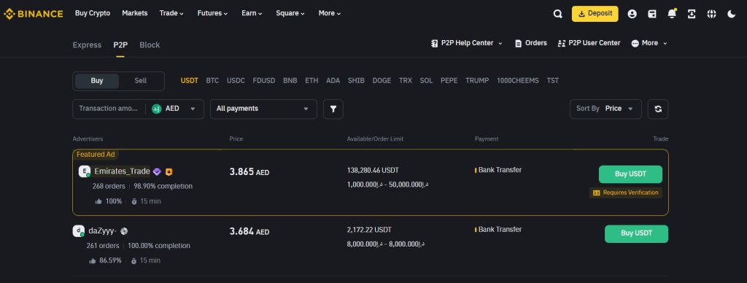Select the USDC coin tab
The height and width of the screenshot is (283, 747).
(236, 81)
